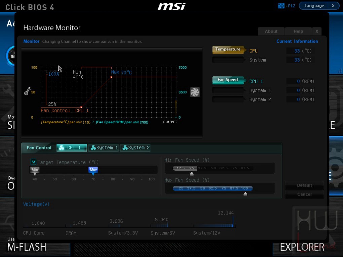Click the Min target temperature slider handle
The width and height of the screenshot is (343, 257).
click(x=35, y=170)
